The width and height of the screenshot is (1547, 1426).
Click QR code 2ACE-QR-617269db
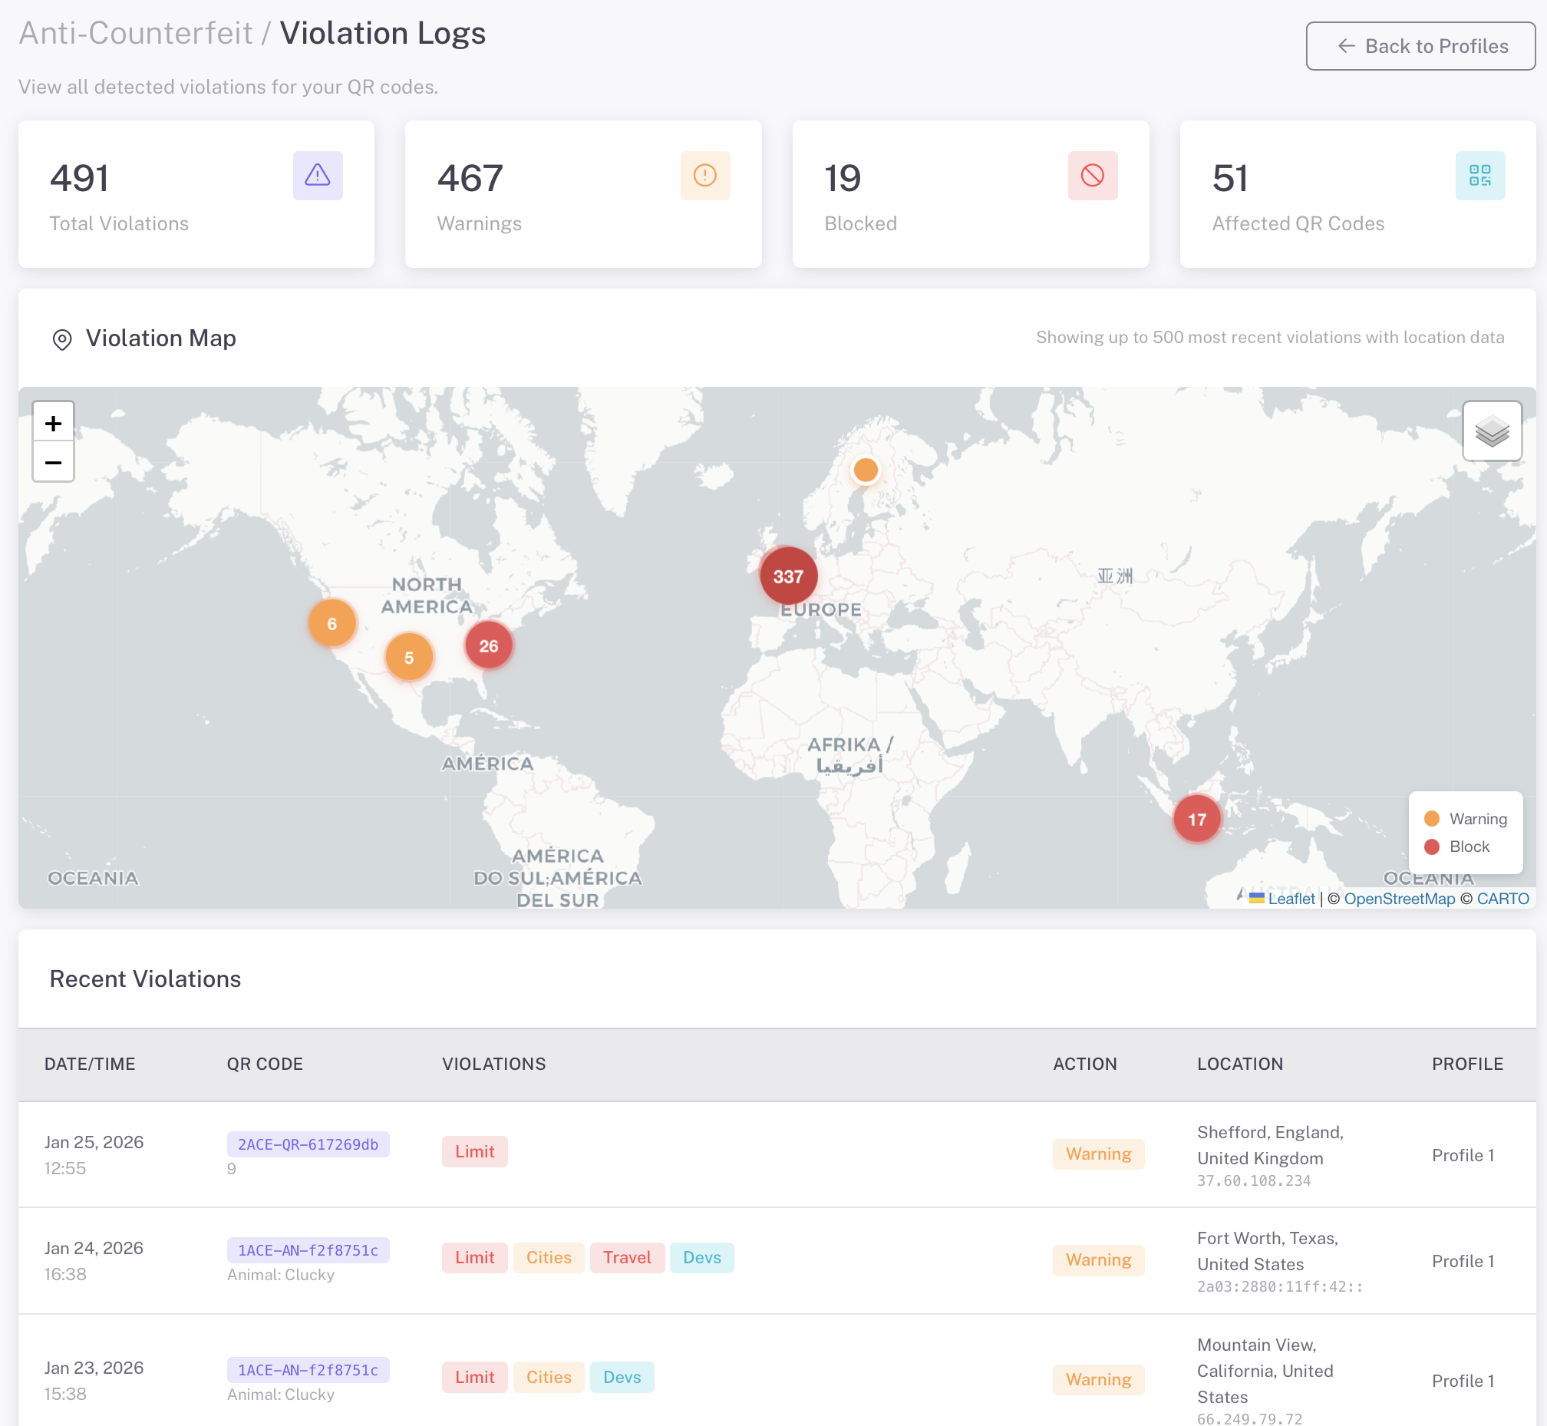click(x=308, y=1144)
